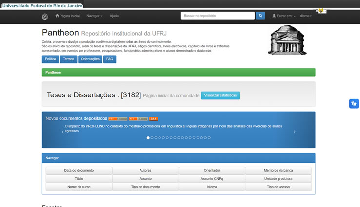Focus the Buscar no repositório search field
The height and width of the screenshot is (207, 360).
[218, 16]
